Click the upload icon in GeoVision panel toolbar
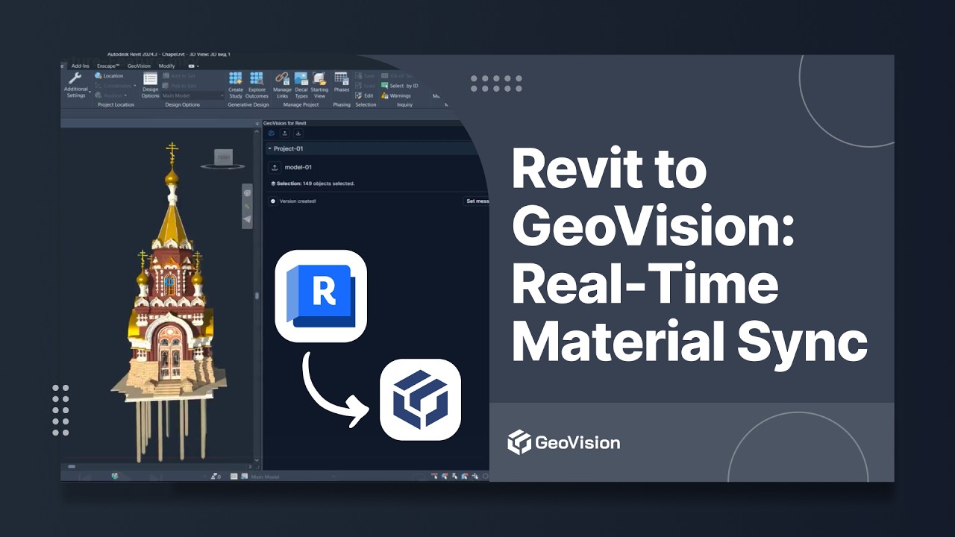 pos(285,134)
